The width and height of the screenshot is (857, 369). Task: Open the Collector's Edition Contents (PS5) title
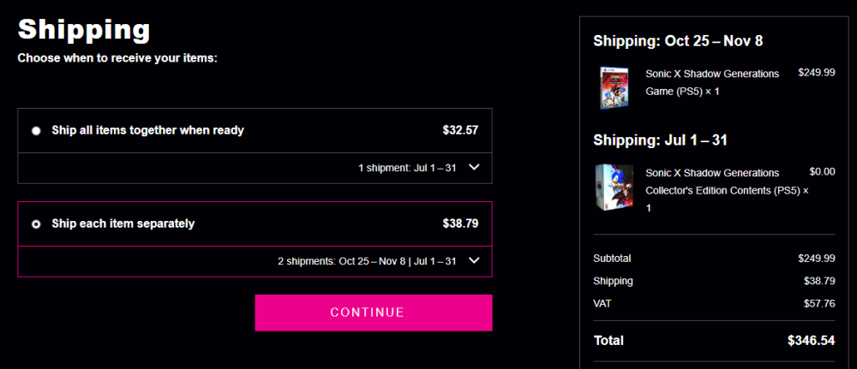coord(727,191)
